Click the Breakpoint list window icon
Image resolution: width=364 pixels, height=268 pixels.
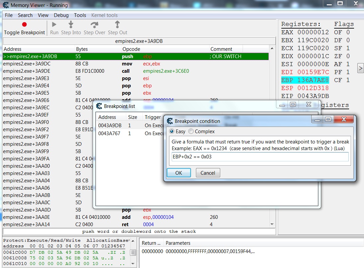click(x=99, y=106)
